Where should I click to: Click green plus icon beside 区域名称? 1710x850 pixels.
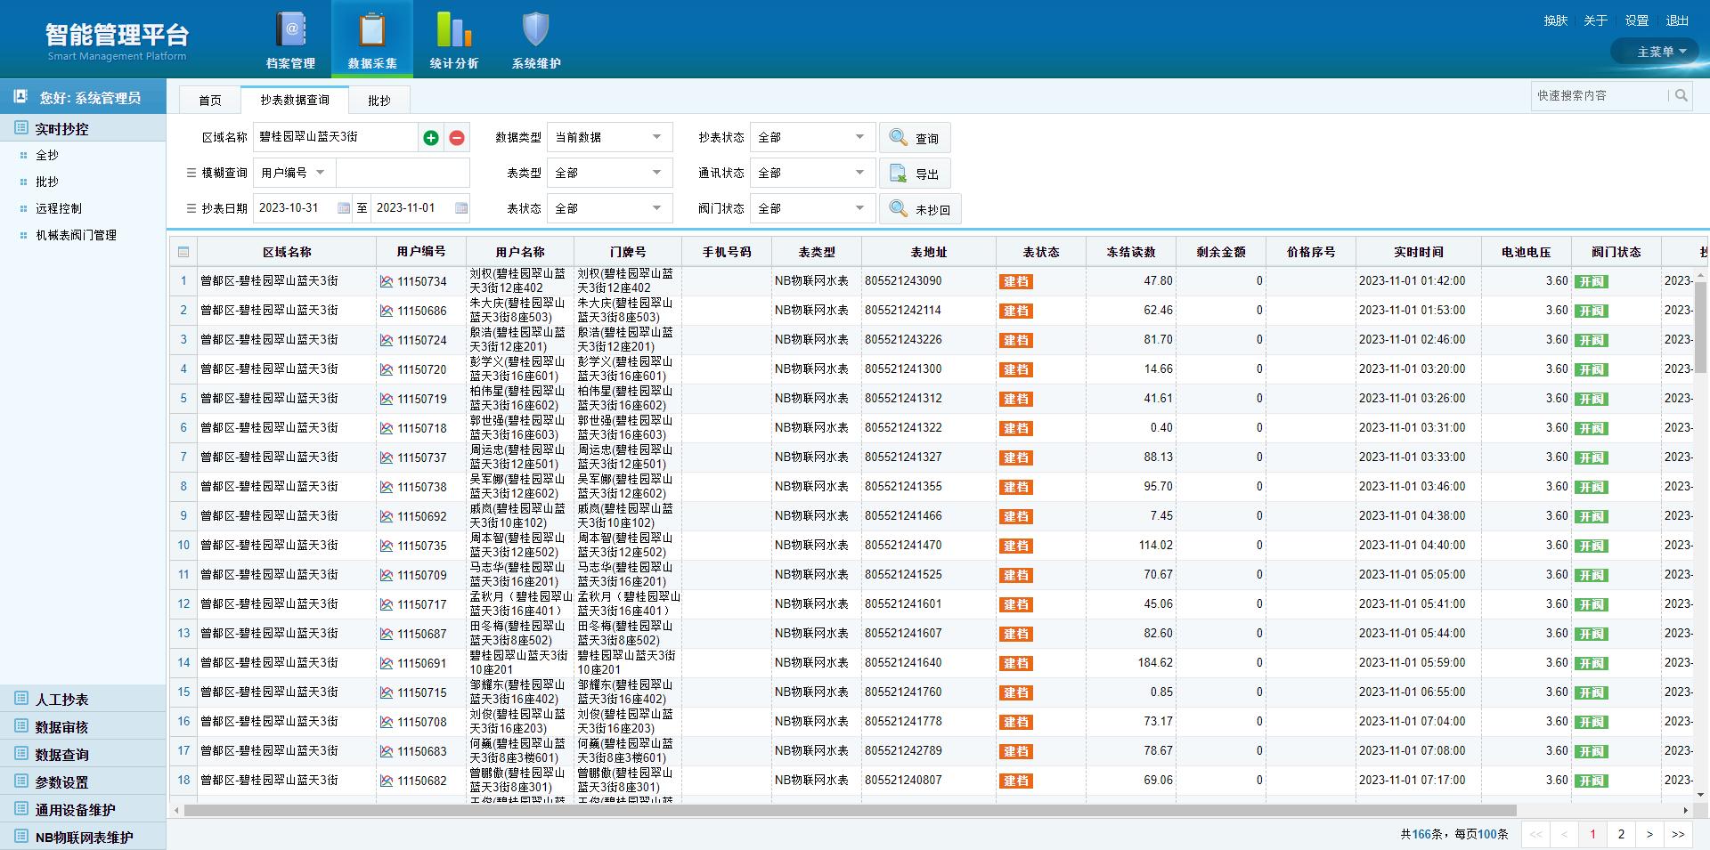click(431, 138)
